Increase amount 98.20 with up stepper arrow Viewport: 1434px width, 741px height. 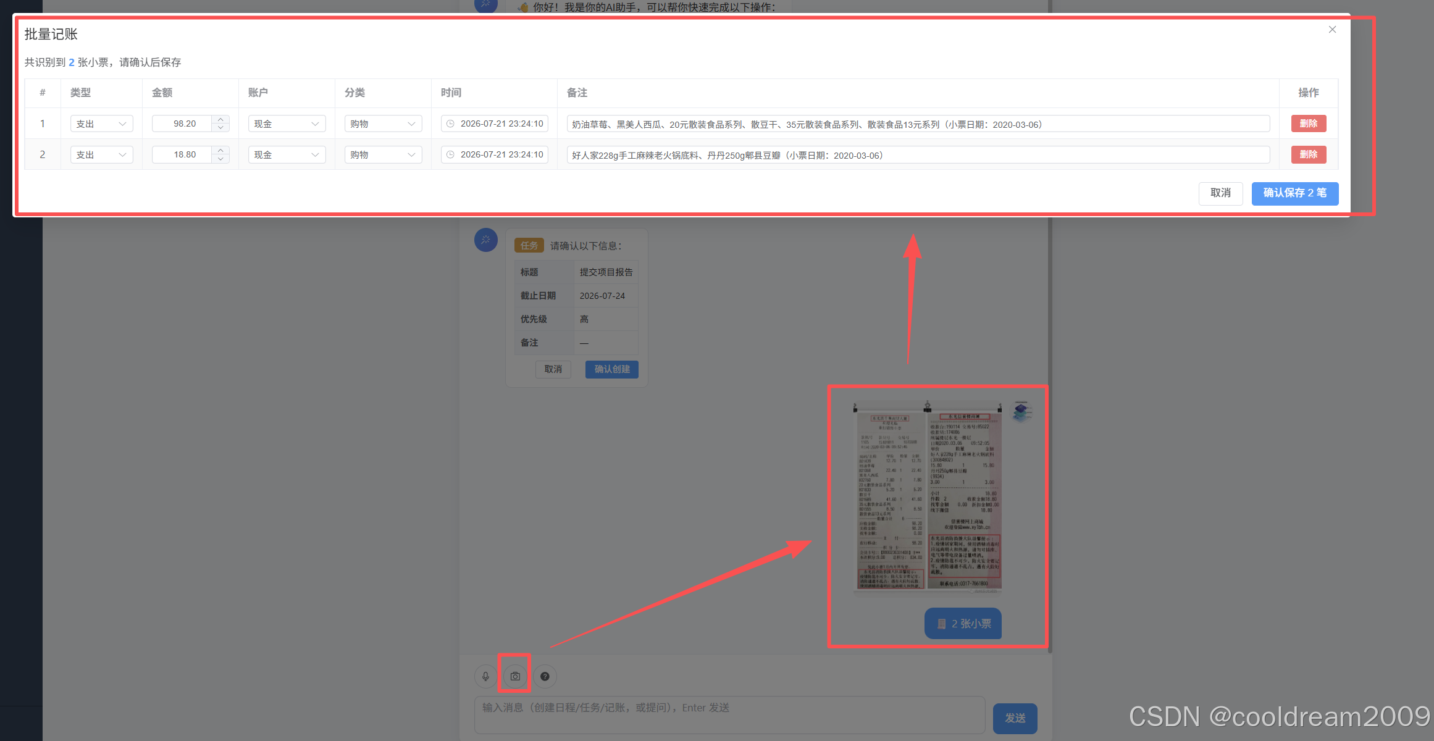point(220,119)
